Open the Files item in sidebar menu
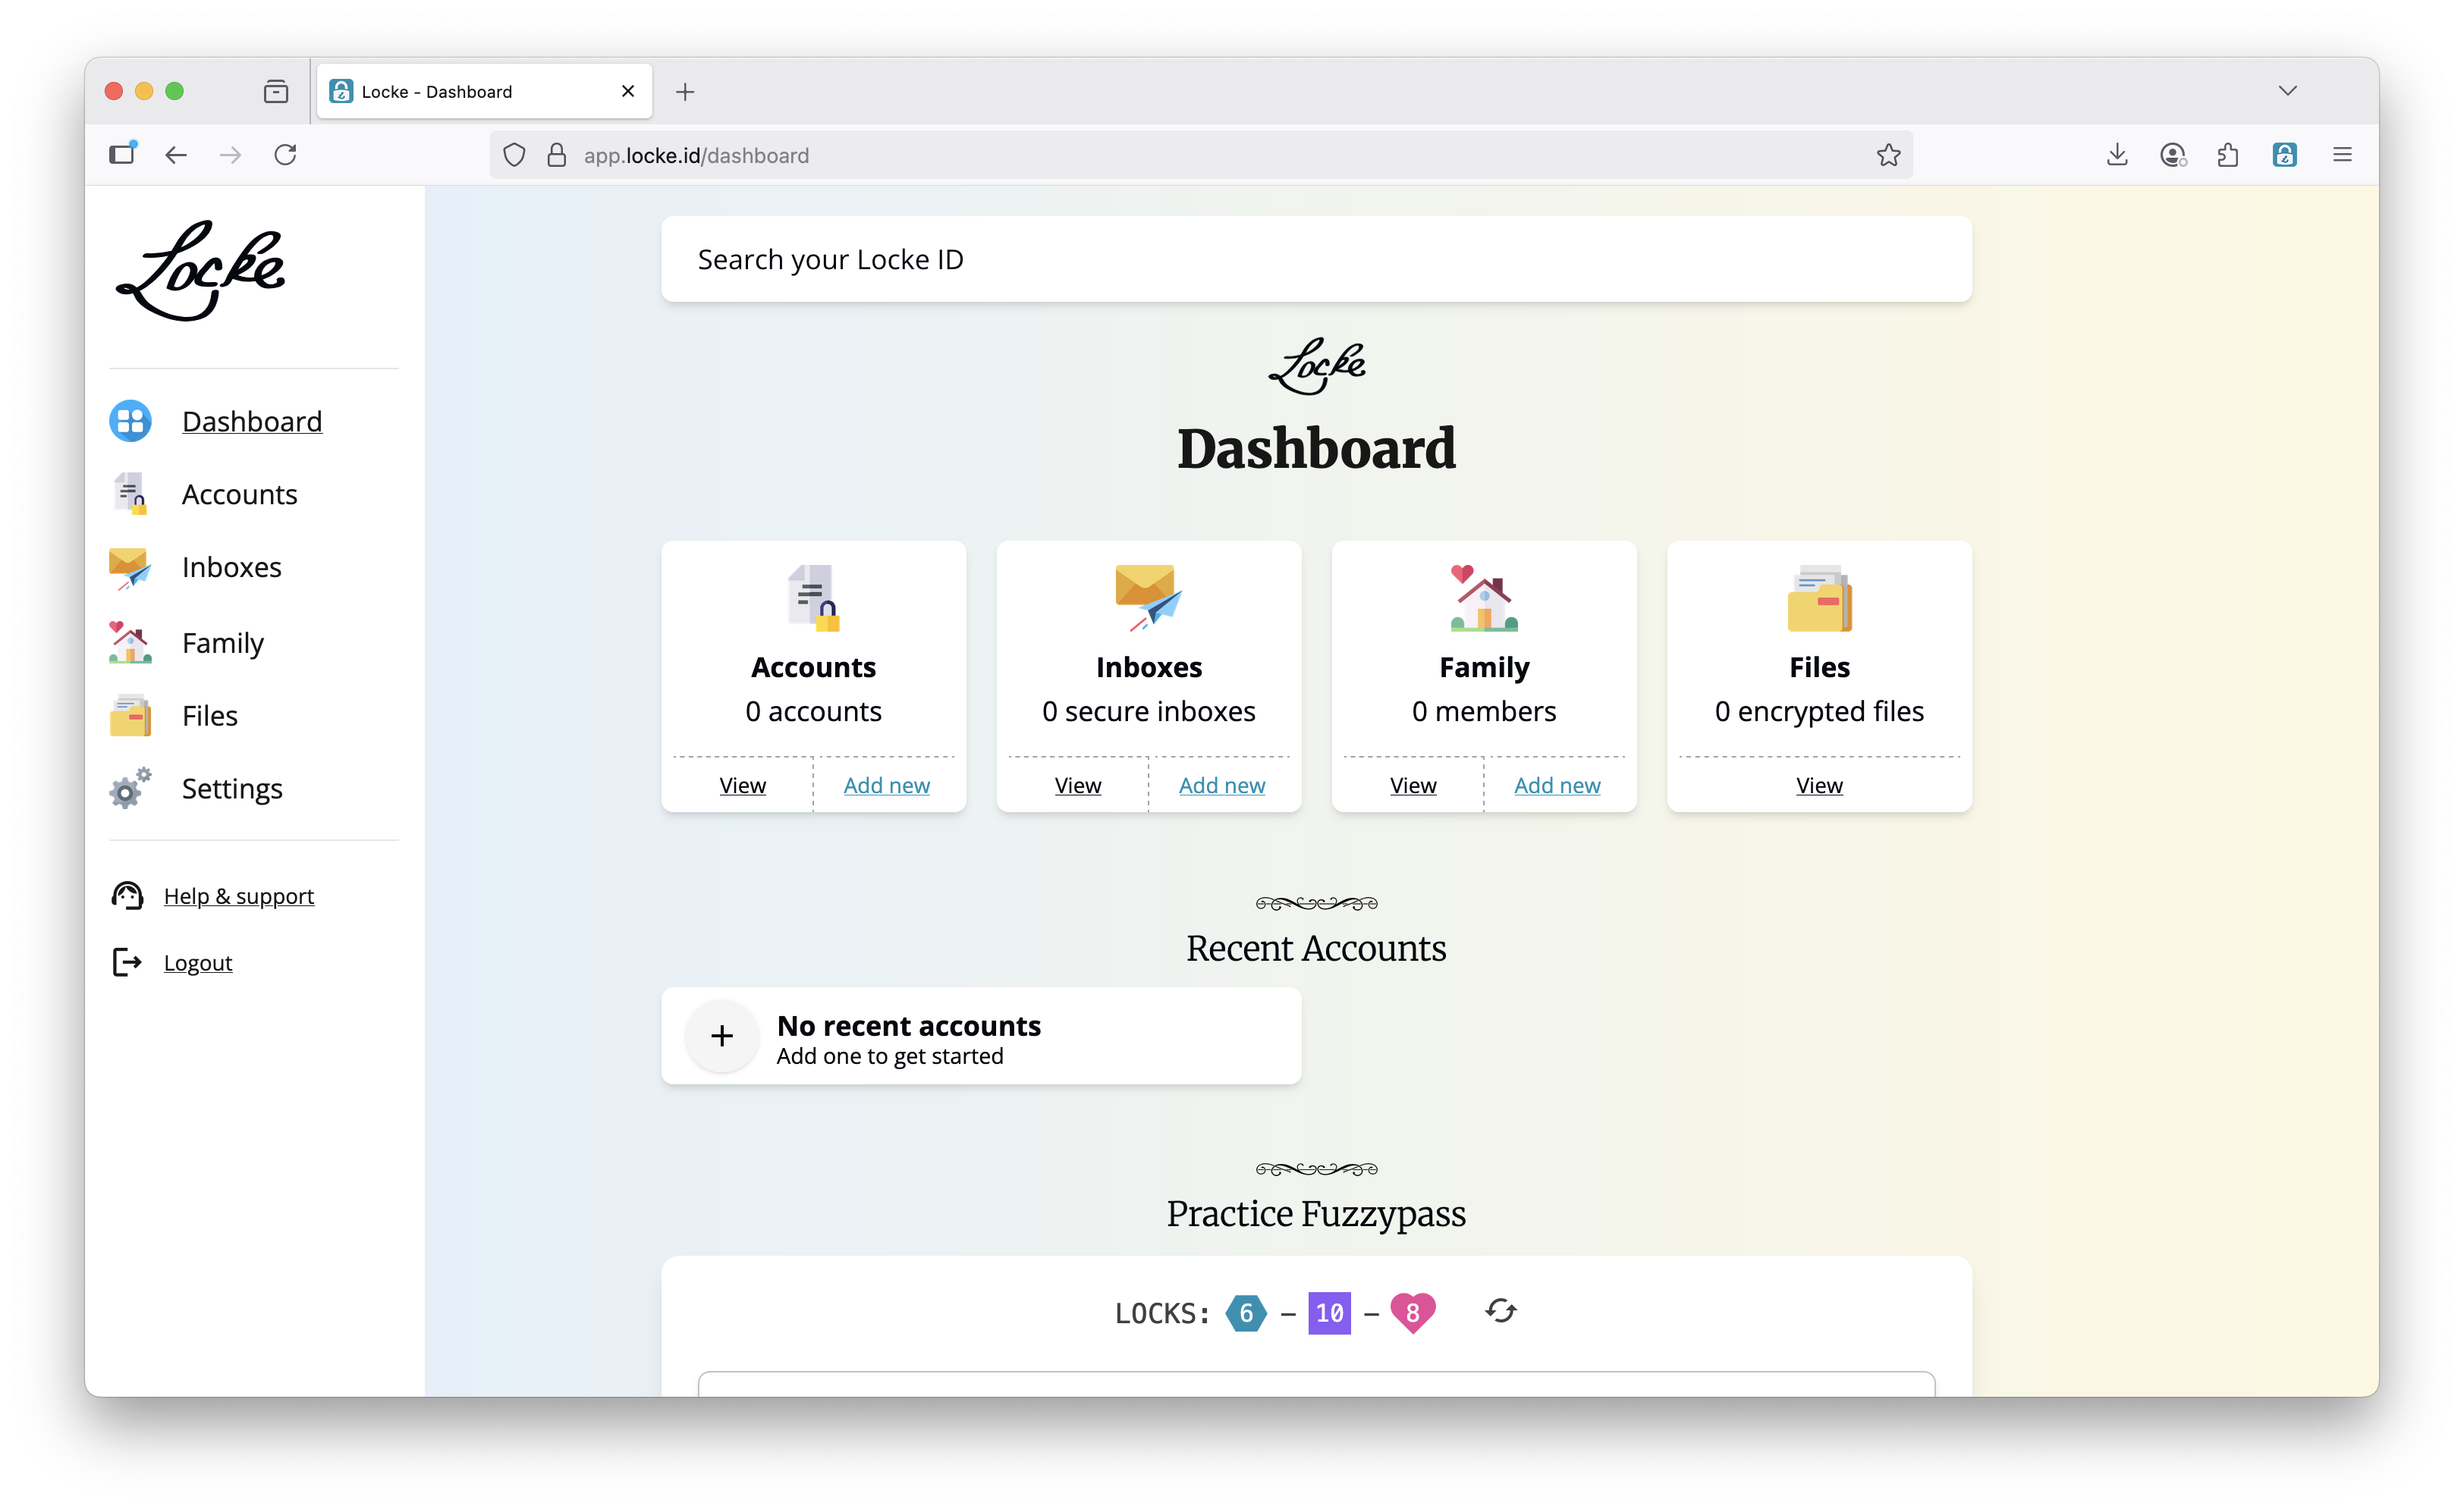The height and width of the screenshot is (1509, 2464). pyautogui.click(x=209, y=716)
